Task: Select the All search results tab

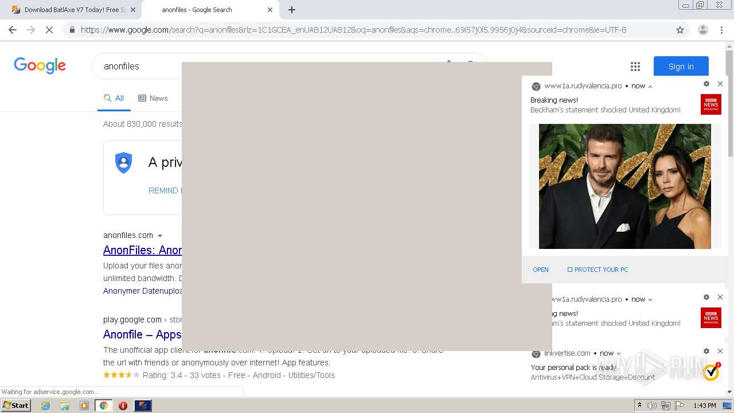Action: (114, 99)
